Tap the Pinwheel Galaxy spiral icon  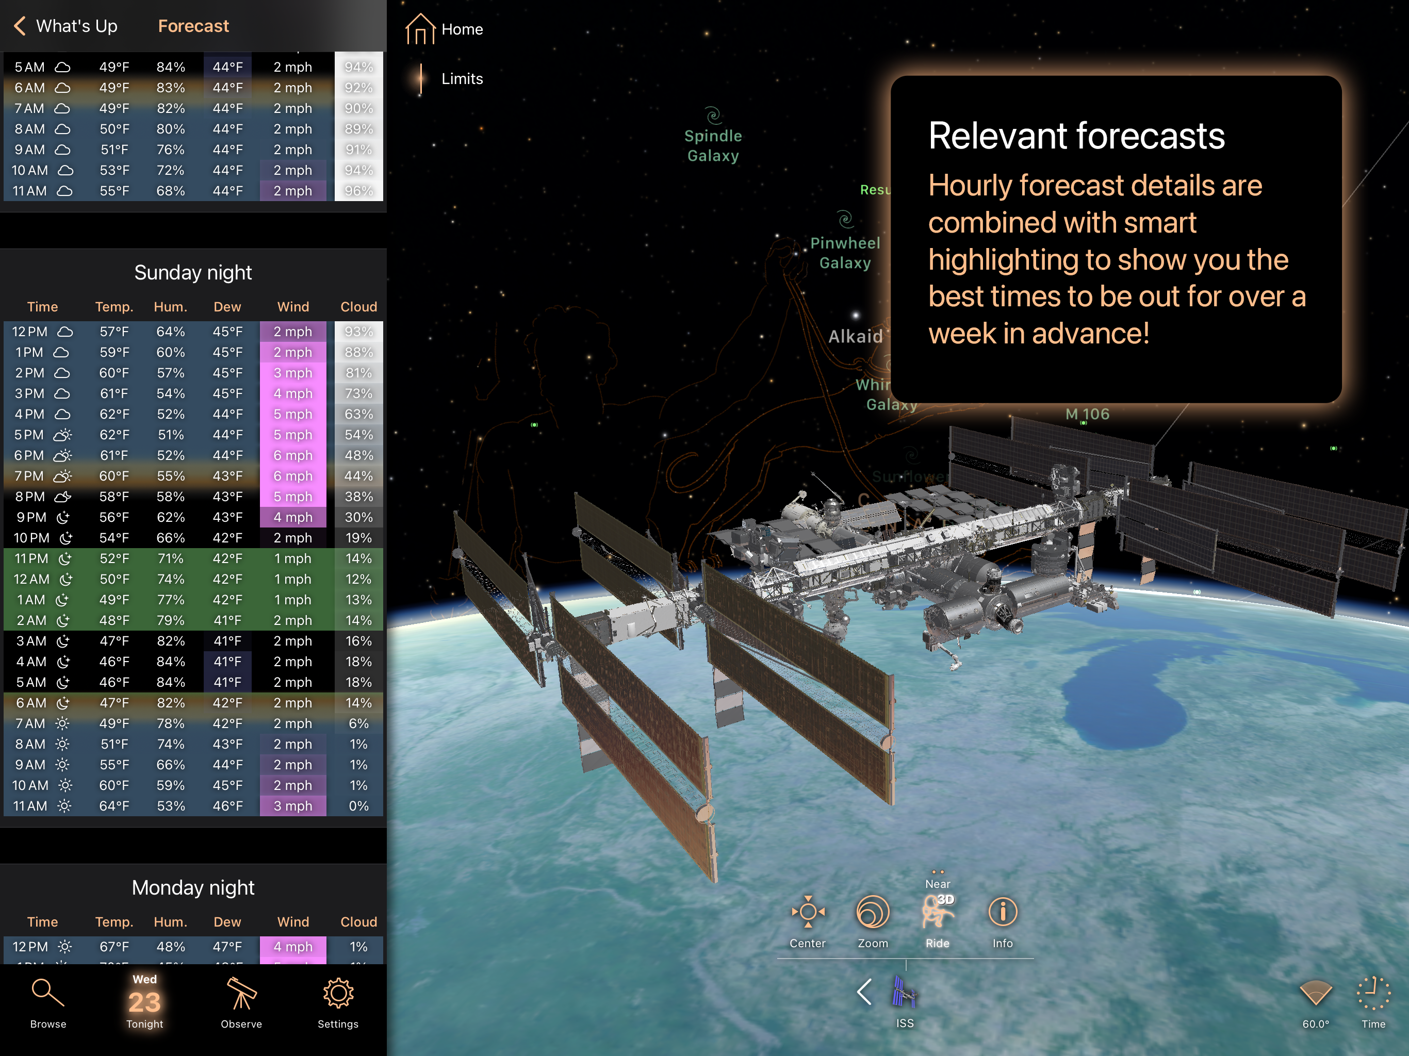[845, 219]
